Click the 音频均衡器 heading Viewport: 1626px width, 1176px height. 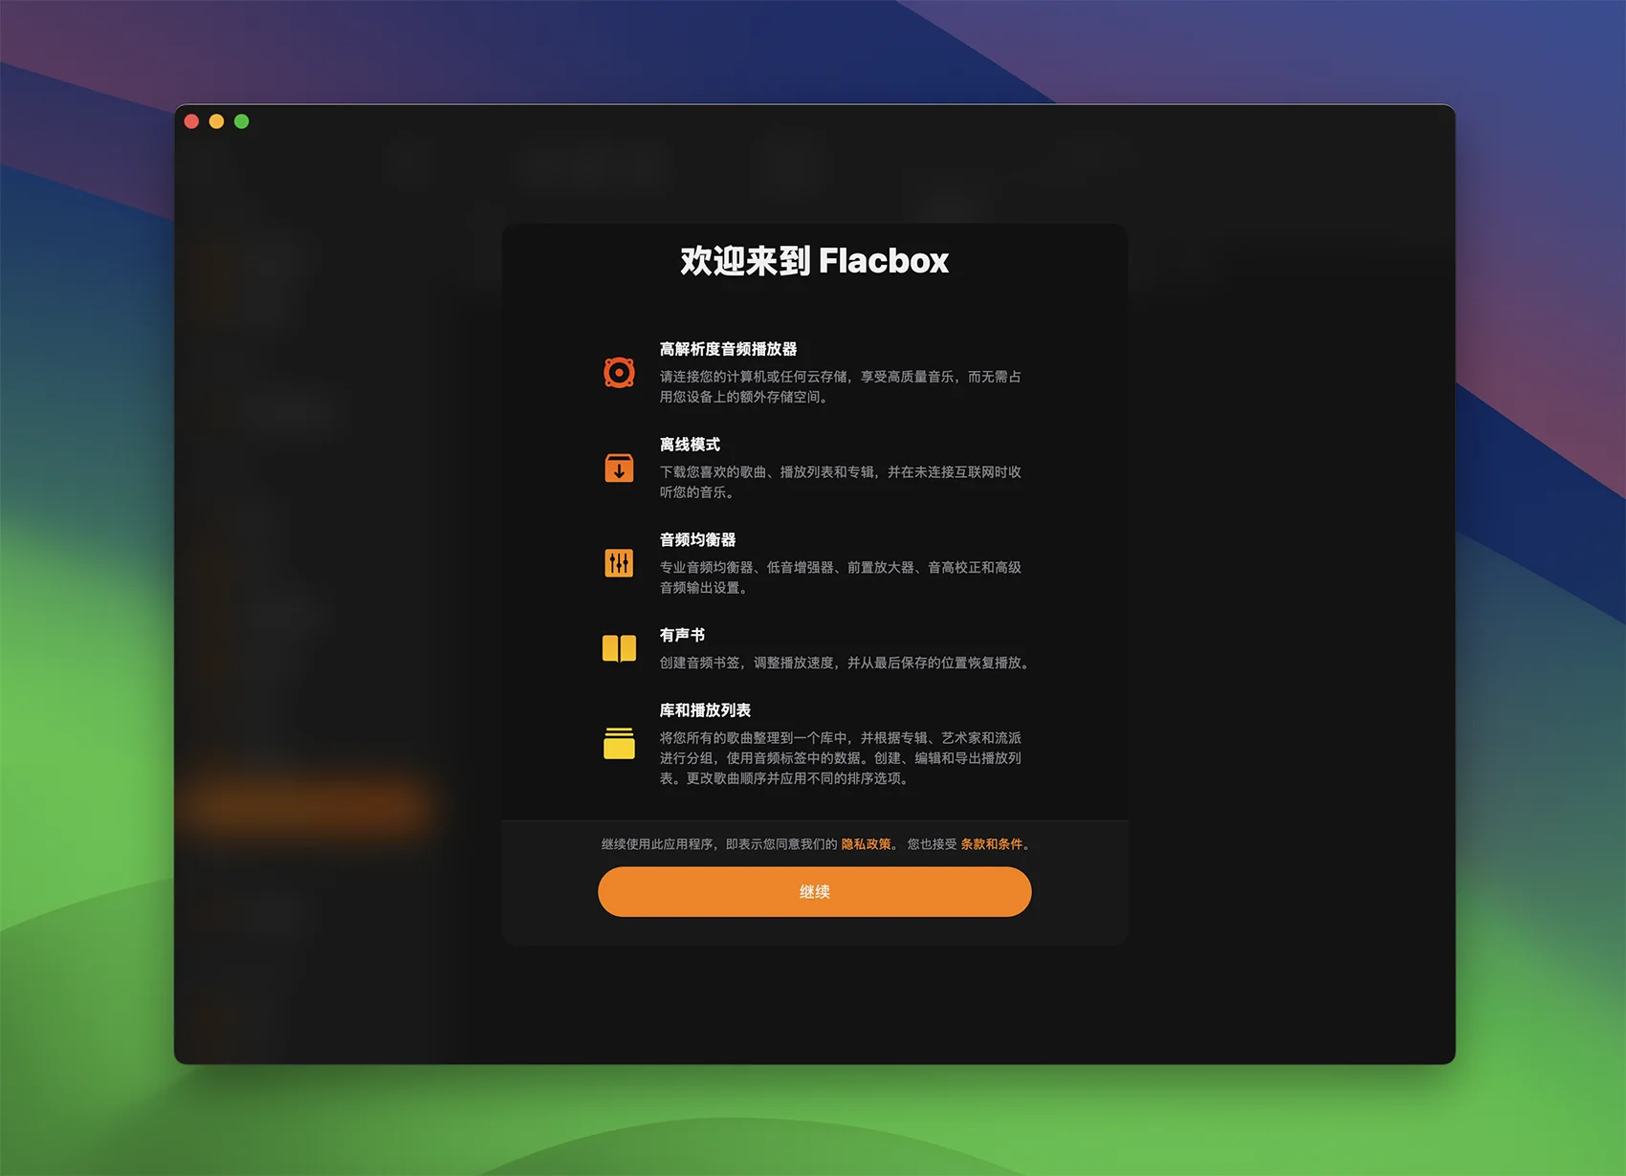click(x=697, y=540)
